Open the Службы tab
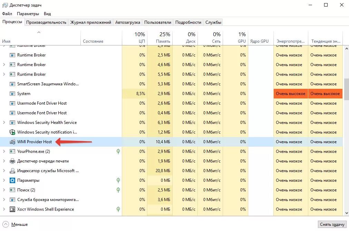The width and height of the screenshot is (349, 231). pyautogui.click(x=213, y=22)
